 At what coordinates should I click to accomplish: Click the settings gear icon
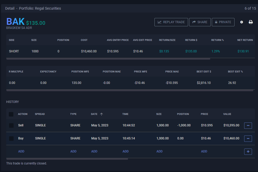tap(242, 22)
